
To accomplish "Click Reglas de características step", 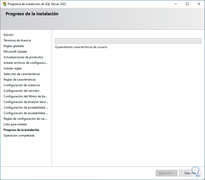I will click(x=20, y=80).
